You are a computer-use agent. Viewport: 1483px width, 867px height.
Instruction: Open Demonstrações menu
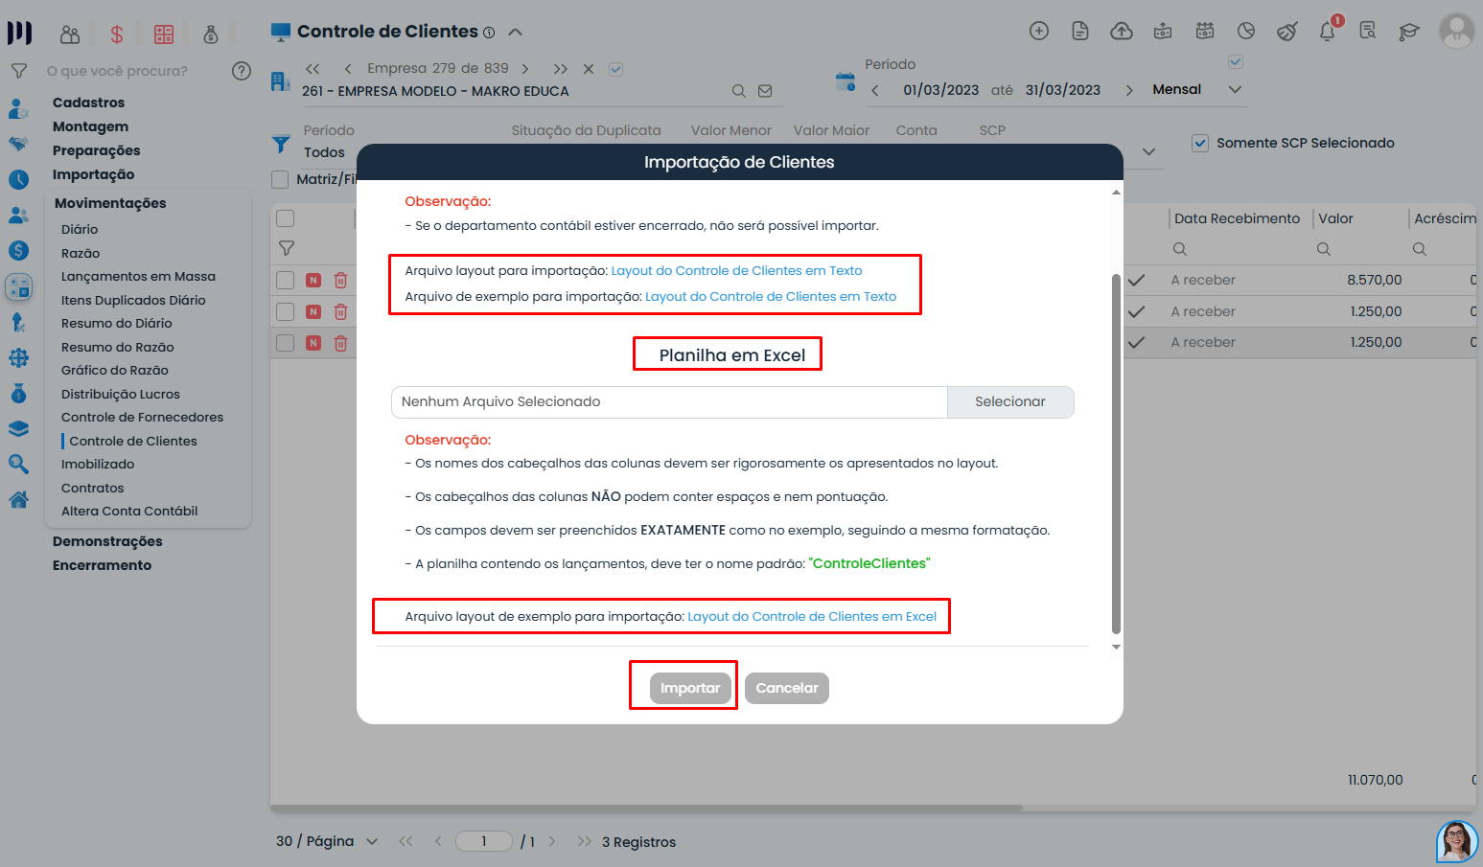point(107,541)
